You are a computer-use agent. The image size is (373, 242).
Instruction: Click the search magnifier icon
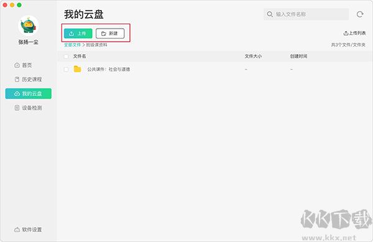point(270,14)
